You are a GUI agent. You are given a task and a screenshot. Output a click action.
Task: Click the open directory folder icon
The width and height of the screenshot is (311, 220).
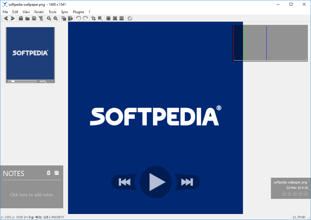(x=27, y=18)
